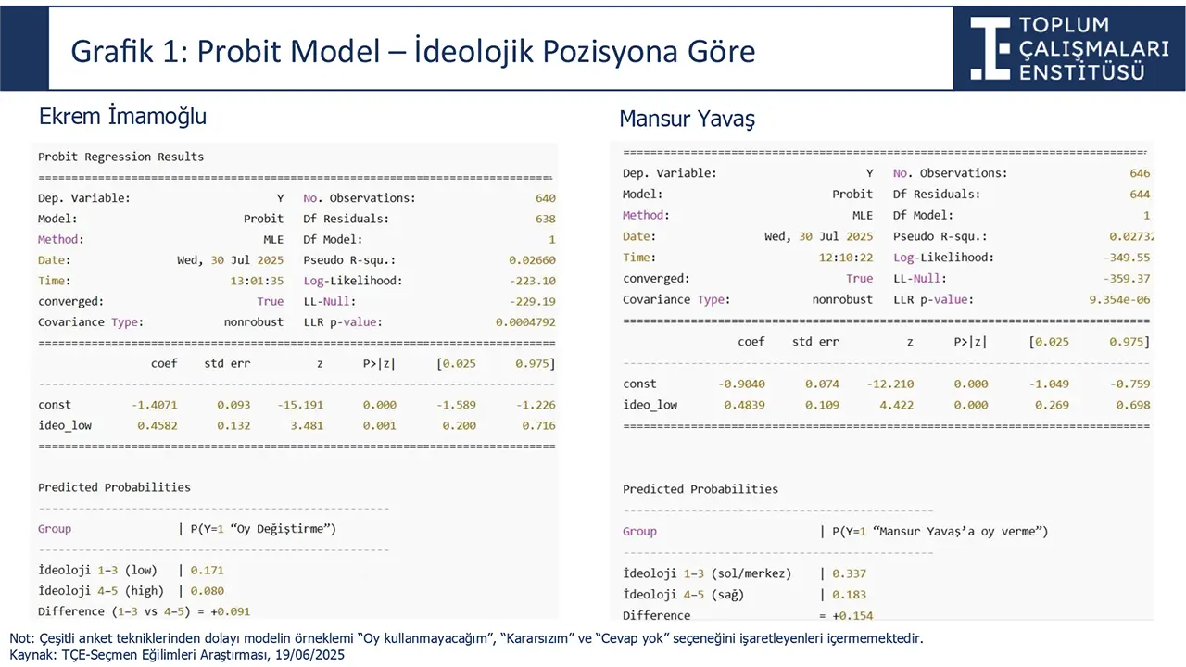Click z value 3.481

pyautogui.click(x=307, y=426)
